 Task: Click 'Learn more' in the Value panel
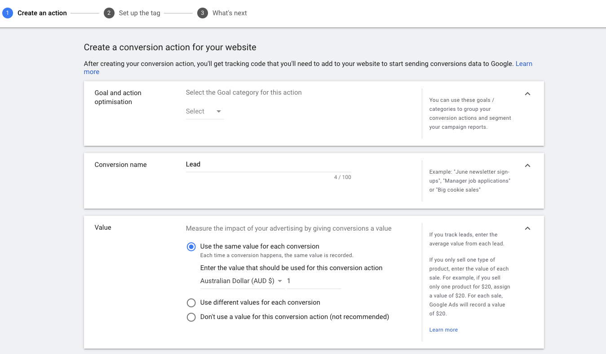[443, 329]
